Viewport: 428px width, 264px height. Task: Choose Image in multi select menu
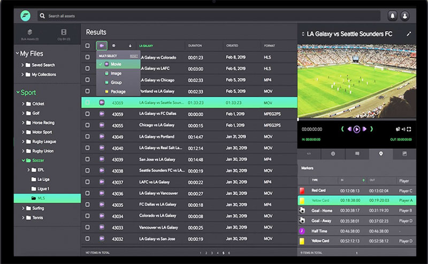[x=116, y=73]
